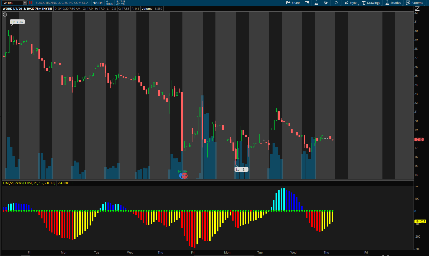Image resolution: width=429 pixels, height=256 pixels.
Task: Open the Drawings tools menu
Action: click(x=371, y=3)
